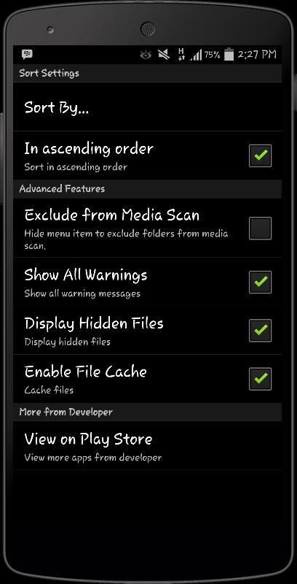The height and width of the screenshot is (584, 297).
Task: Open the Sort By... options
Action: 147,107
